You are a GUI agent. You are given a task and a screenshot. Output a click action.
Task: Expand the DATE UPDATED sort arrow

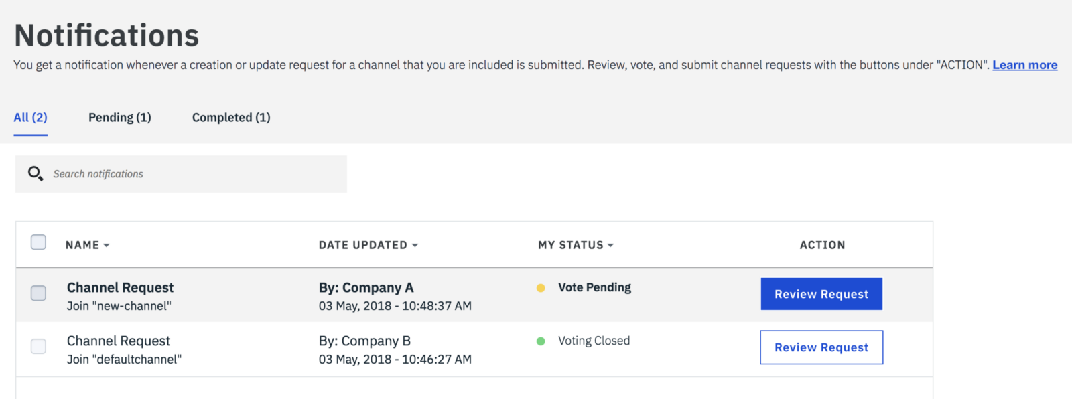click(x=415, y=246)
